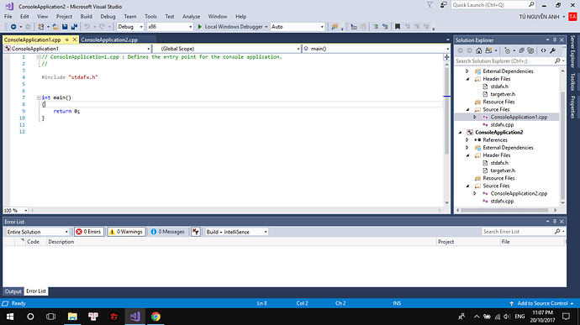Click the Home icon in Solution Explorer
The height and width of the screenshot is (325, 580).
pos(478,50)
